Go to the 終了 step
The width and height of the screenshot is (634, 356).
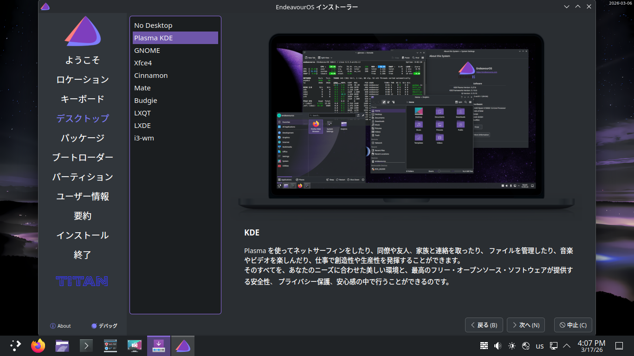pyautogui.click(x=83, y=255)
